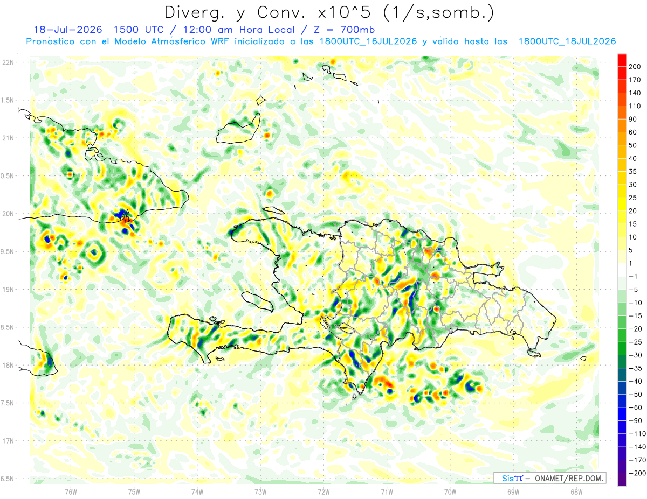Click the '0.5N' latitude label
Screen dimensions: 647x499
click(8, 176)
